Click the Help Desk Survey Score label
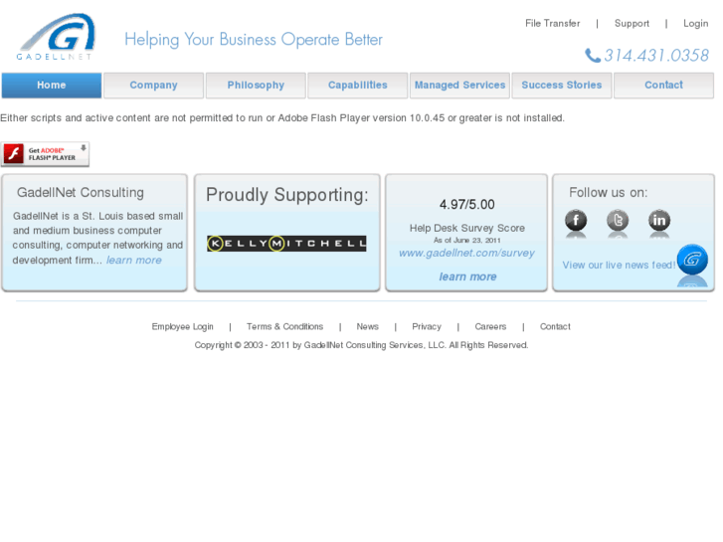723x542 pixels. 467,228
